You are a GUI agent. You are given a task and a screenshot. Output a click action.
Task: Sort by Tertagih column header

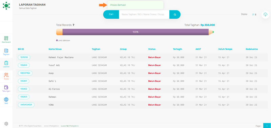pyautogui.click(x=178, y=49)
